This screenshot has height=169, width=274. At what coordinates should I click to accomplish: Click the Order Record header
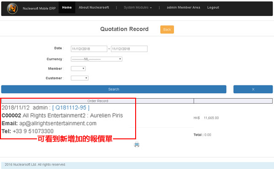(98, 101)
